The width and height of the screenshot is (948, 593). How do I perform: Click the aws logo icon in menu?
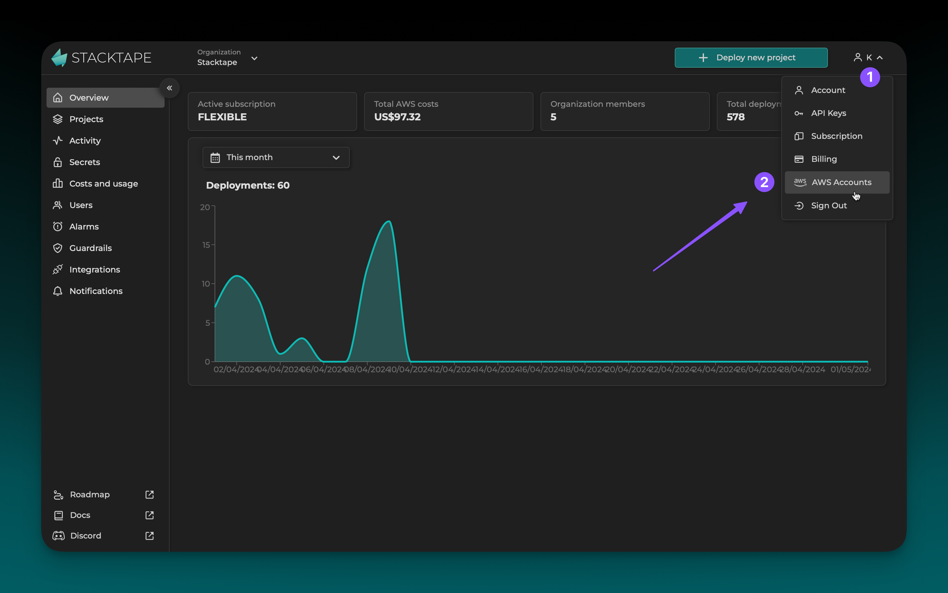click(800, 182)
